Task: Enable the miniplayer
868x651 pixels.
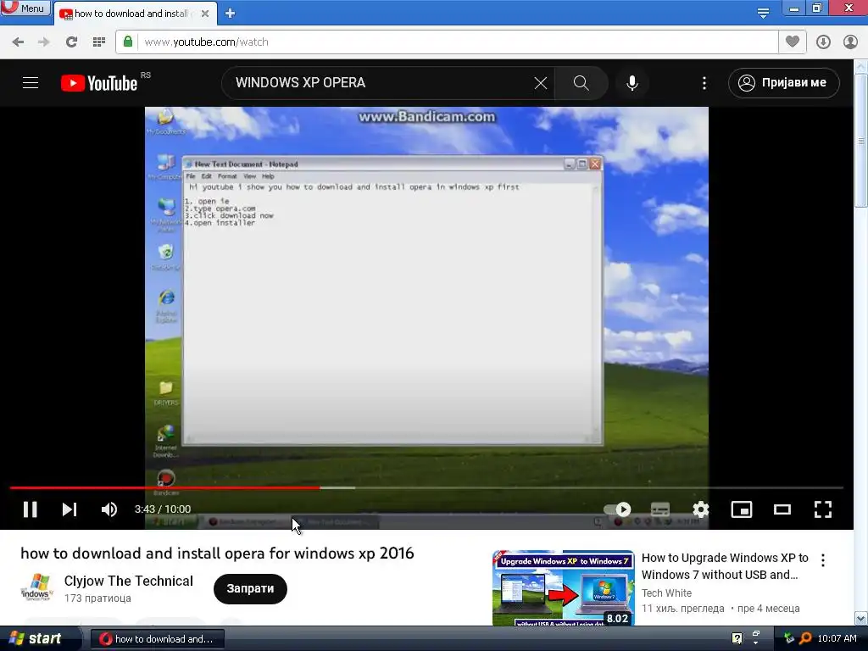Action: click(x=741, y=509)
